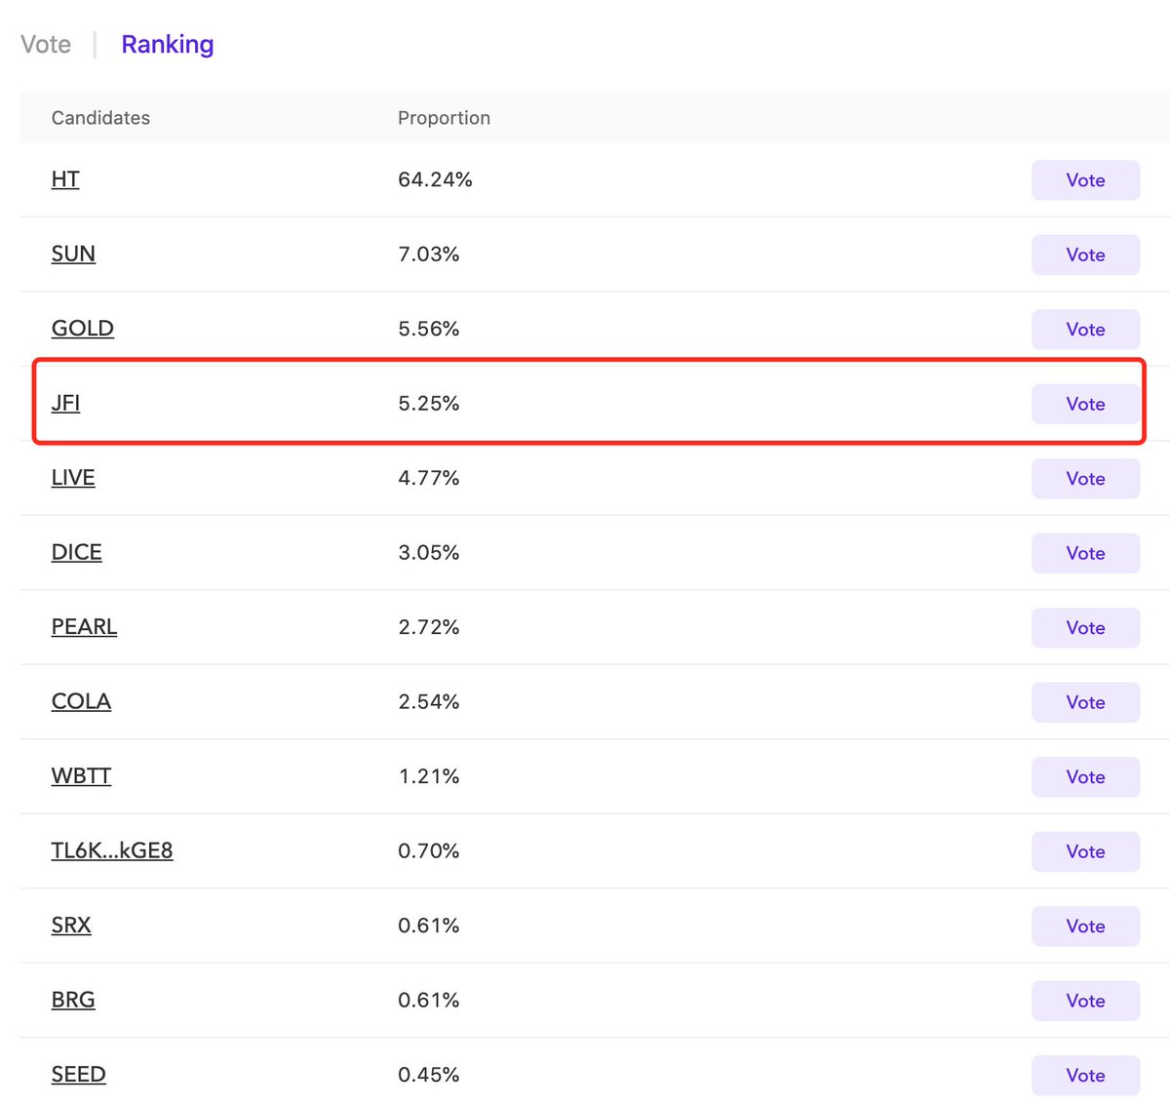Image resolution: width=1170 pixels, height=1105 pixels.
Task: Open the GOLD candidate link
Action: click(x=83, y=329)
